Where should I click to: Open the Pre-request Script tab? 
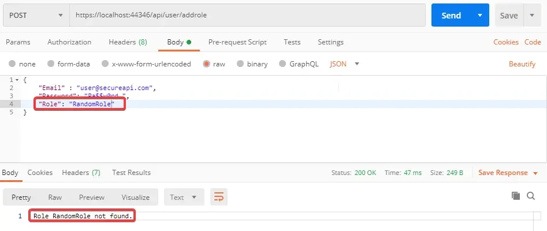237,42
